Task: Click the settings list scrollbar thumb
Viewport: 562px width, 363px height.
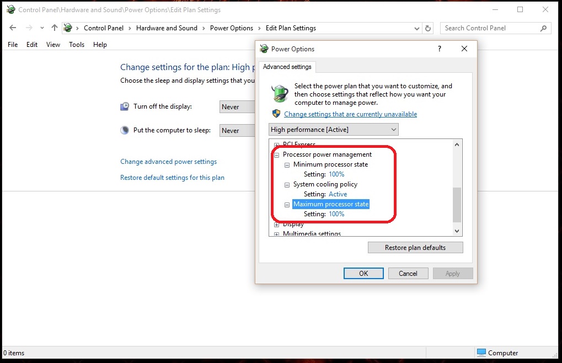Action: 457,205
